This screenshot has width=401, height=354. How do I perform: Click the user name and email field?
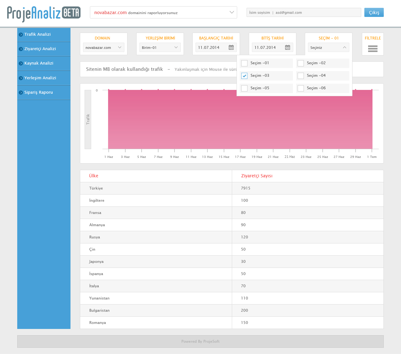(304, 13)
